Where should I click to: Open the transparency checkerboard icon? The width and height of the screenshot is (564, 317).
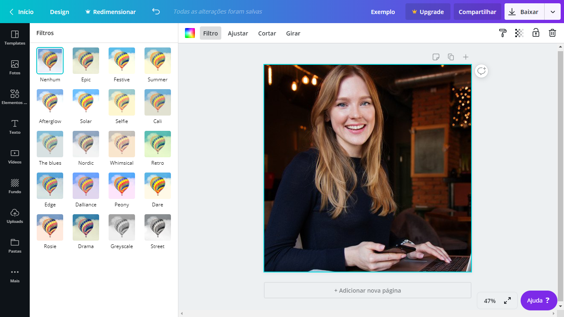(519, 33)
